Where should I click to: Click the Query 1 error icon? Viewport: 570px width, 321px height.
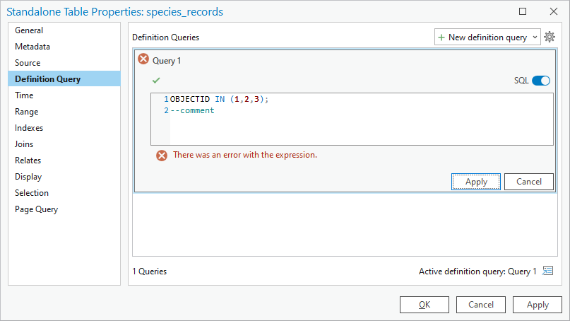coord(143,60)
